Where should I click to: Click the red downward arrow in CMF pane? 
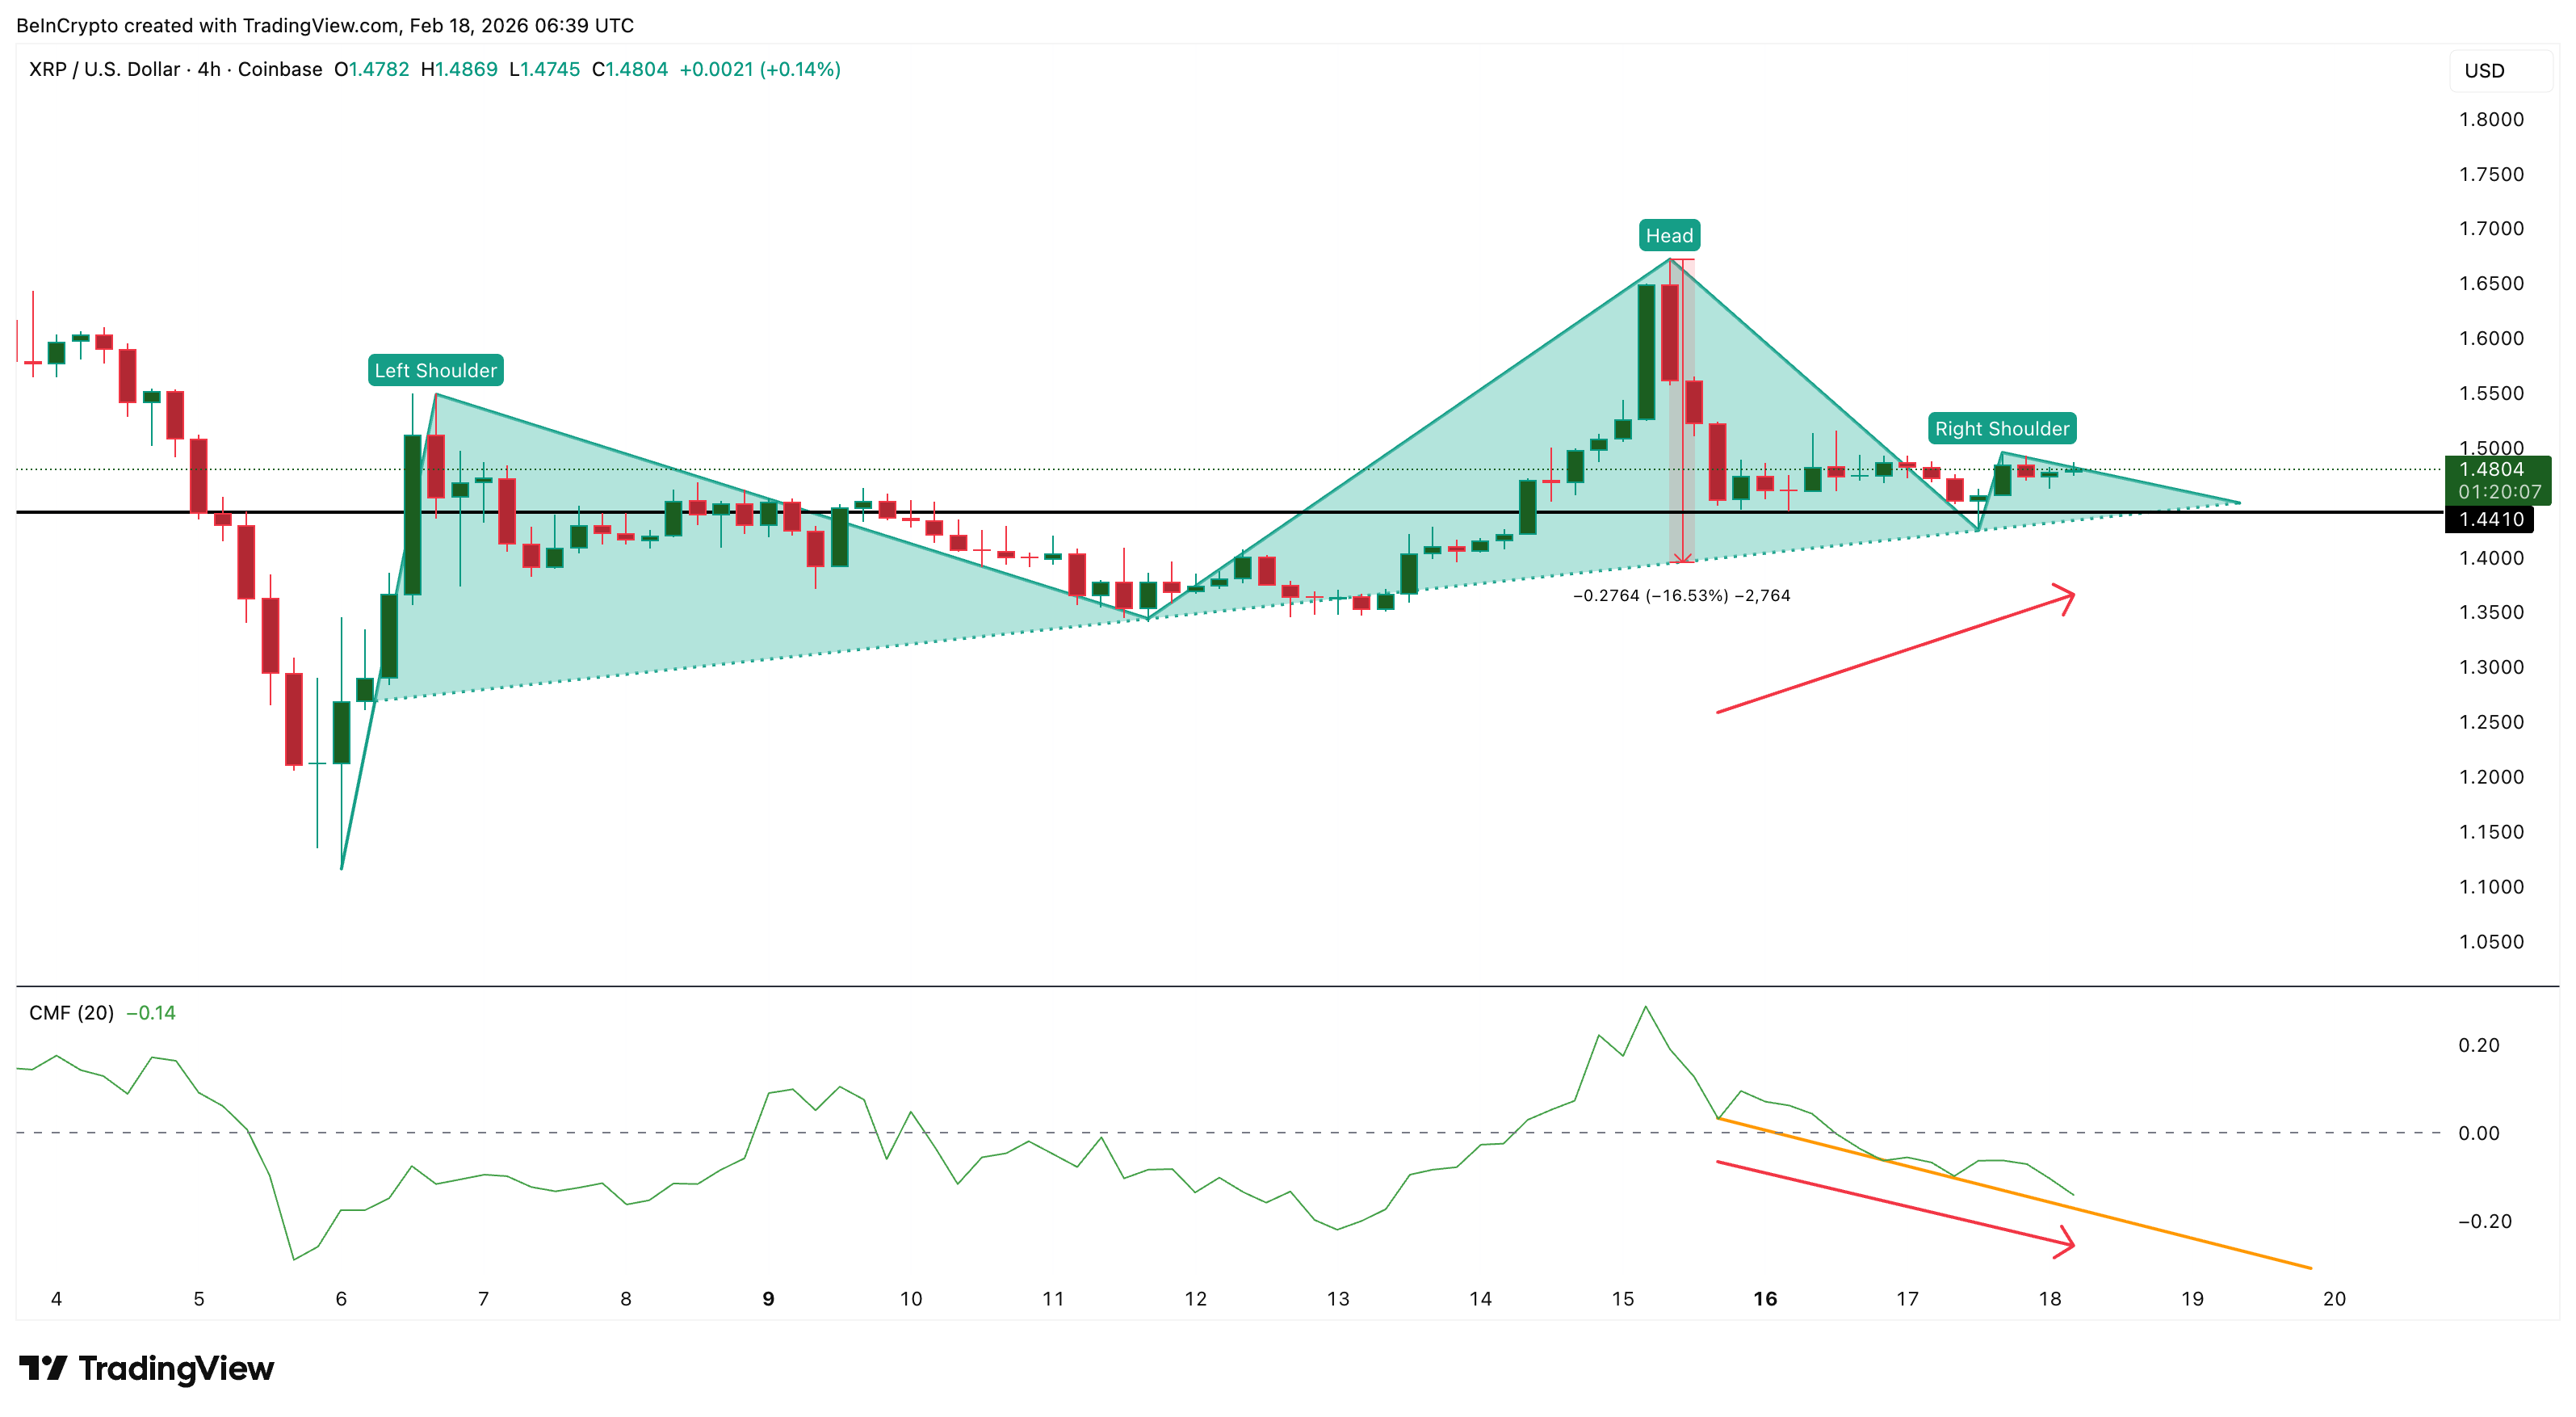pos(1895,1204)
